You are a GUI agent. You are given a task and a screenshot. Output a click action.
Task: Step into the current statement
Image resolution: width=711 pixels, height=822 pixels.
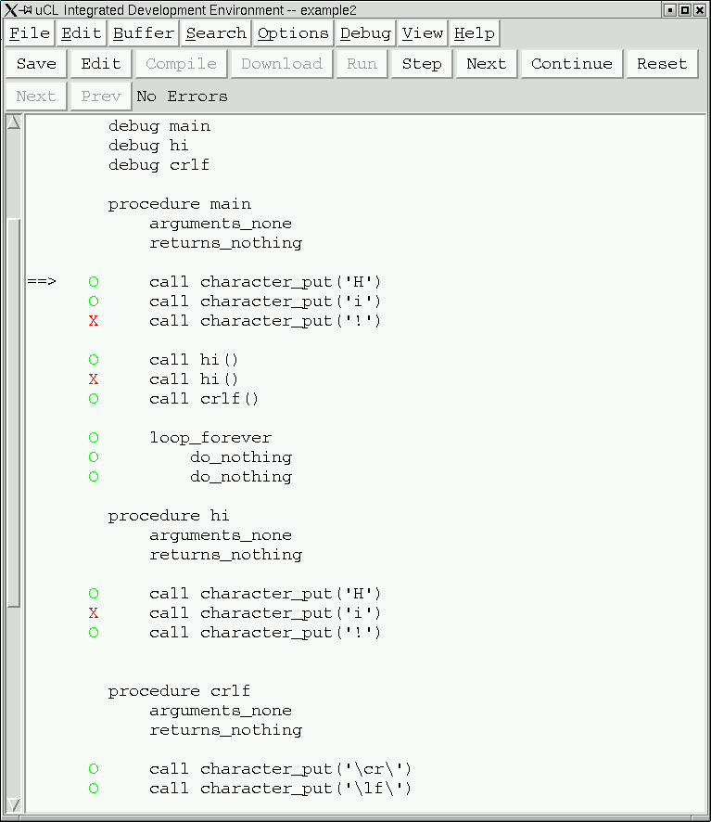422,64
